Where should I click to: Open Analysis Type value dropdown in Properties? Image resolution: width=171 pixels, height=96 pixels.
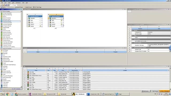click(170, 49)
